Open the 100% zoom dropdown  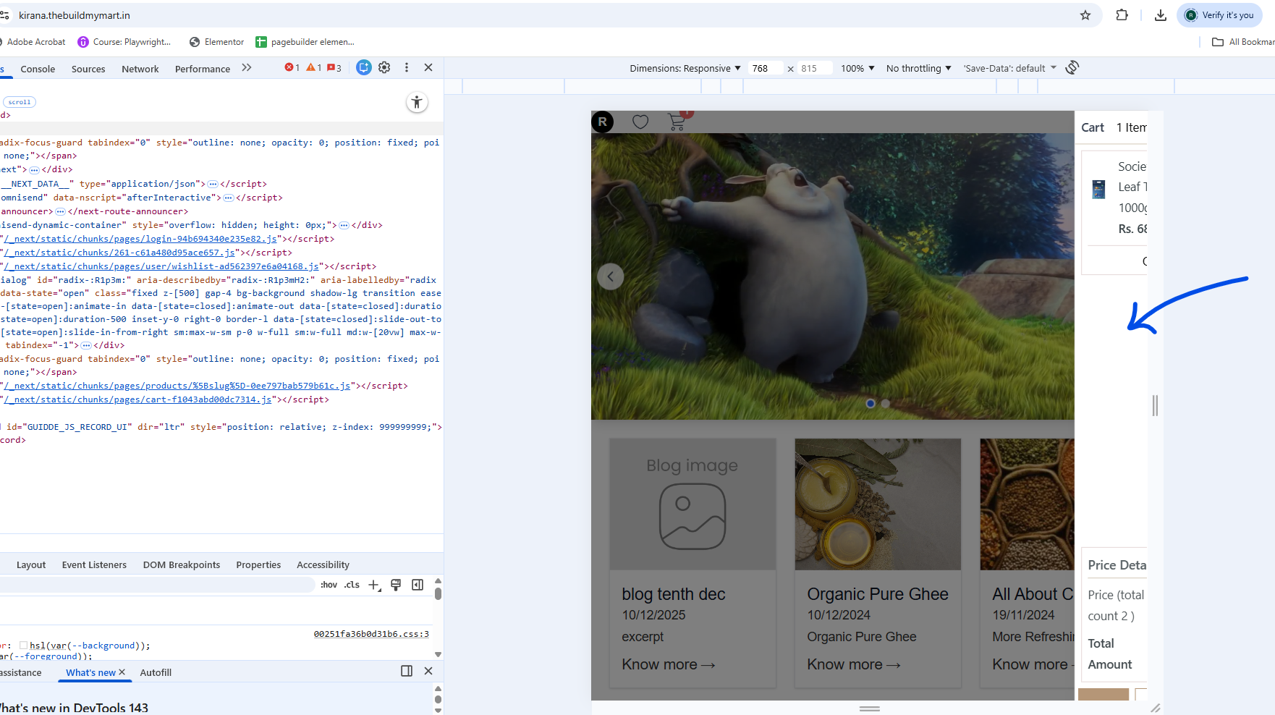(x=857, y=68)
